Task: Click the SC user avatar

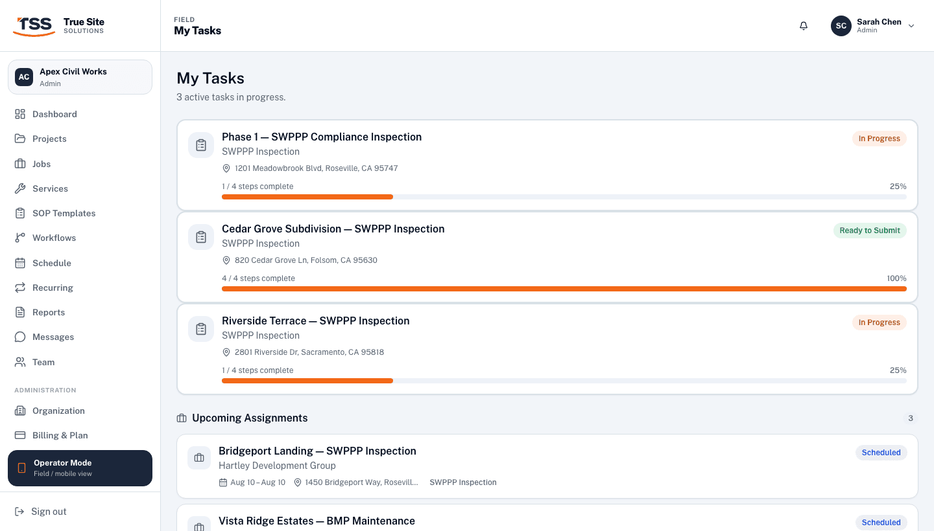Action: pos(841,26)
